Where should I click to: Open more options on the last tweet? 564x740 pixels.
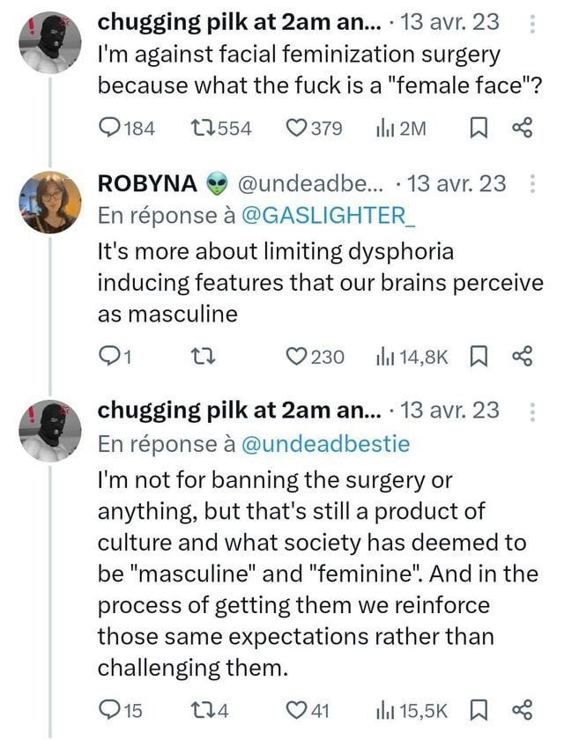point(531,411)
